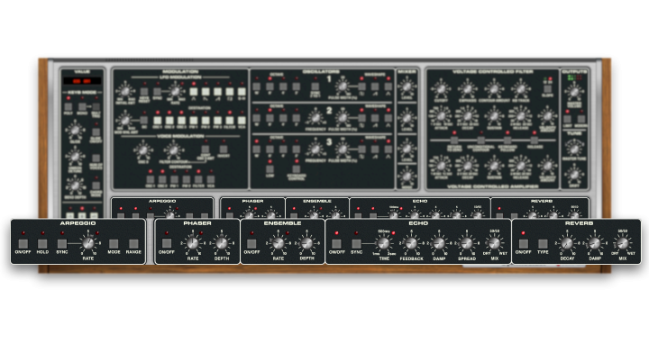The height and width of the screenshot is (344, 649).
Task: Click the Phaser Depth knob
Action: [222, 243]
